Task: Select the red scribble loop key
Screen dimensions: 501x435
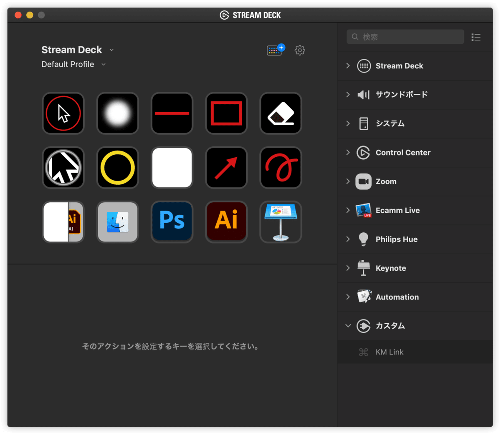Action: tap(281, 168)
